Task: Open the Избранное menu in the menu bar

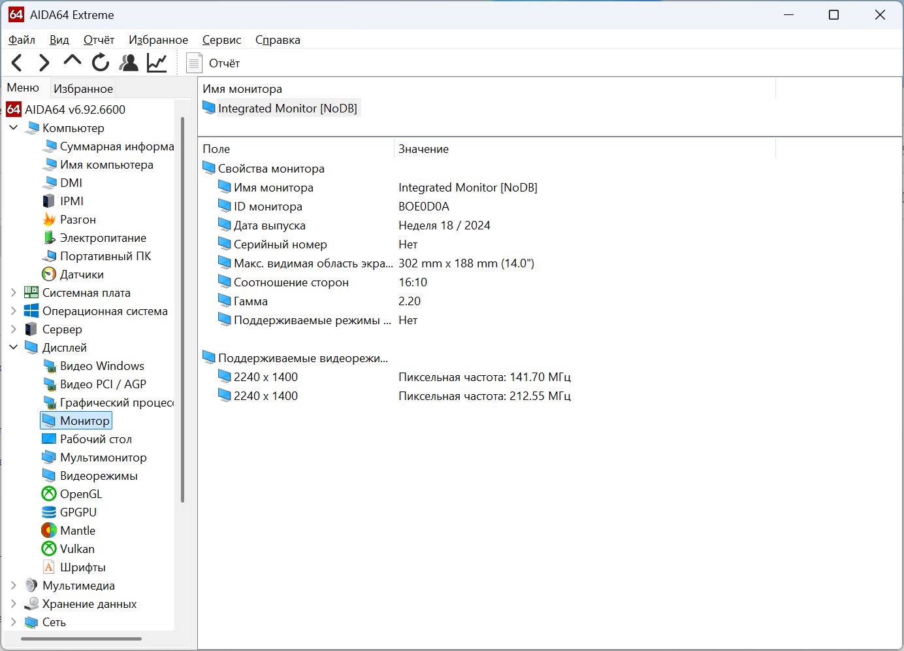Action: click(x=158, y=40)
